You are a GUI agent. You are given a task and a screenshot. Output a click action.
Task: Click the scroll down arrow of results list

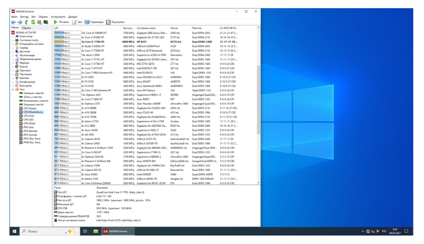coord(259,183)
